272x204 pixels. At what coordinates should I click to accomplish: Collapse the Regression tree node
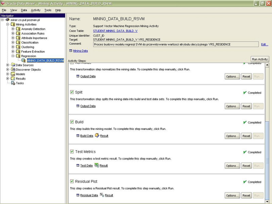13,56
